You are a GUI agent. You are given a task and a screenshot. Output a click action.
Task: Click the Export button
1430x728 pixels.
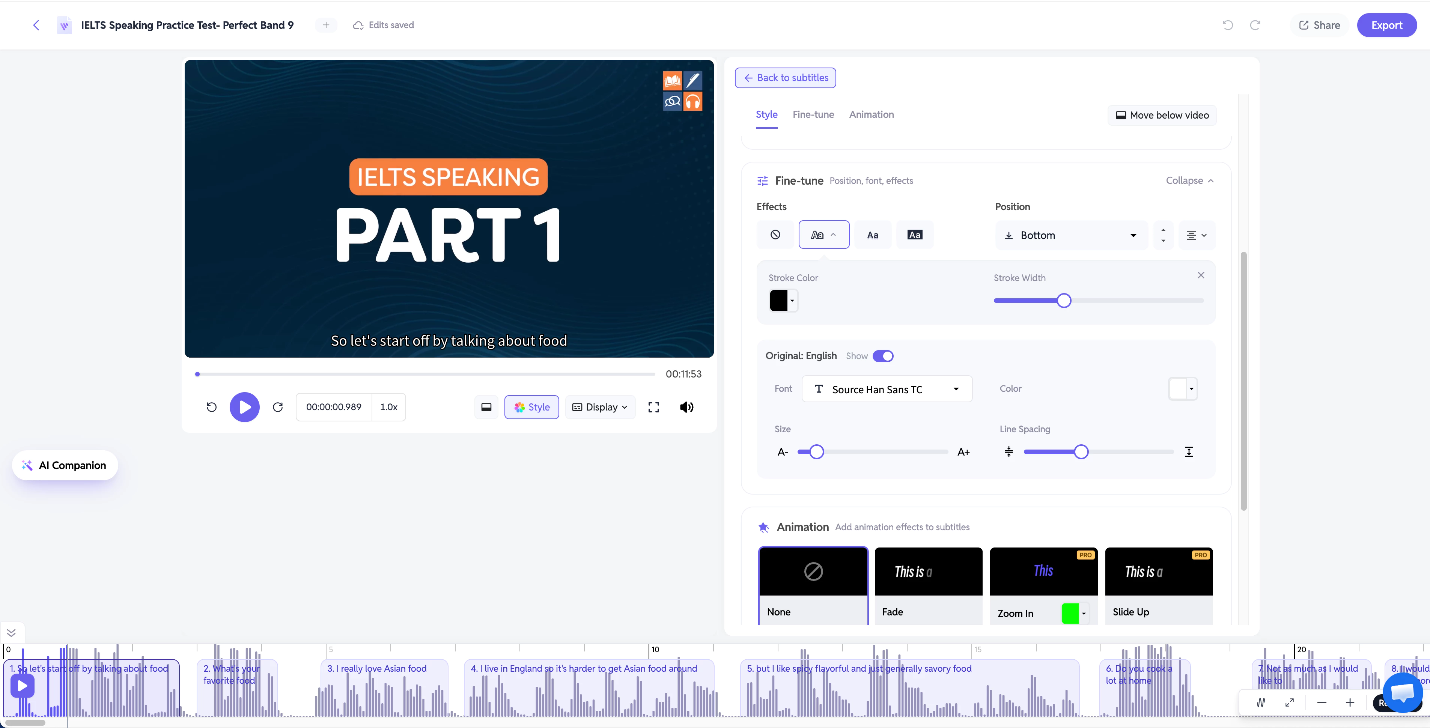coord(1386,25)
